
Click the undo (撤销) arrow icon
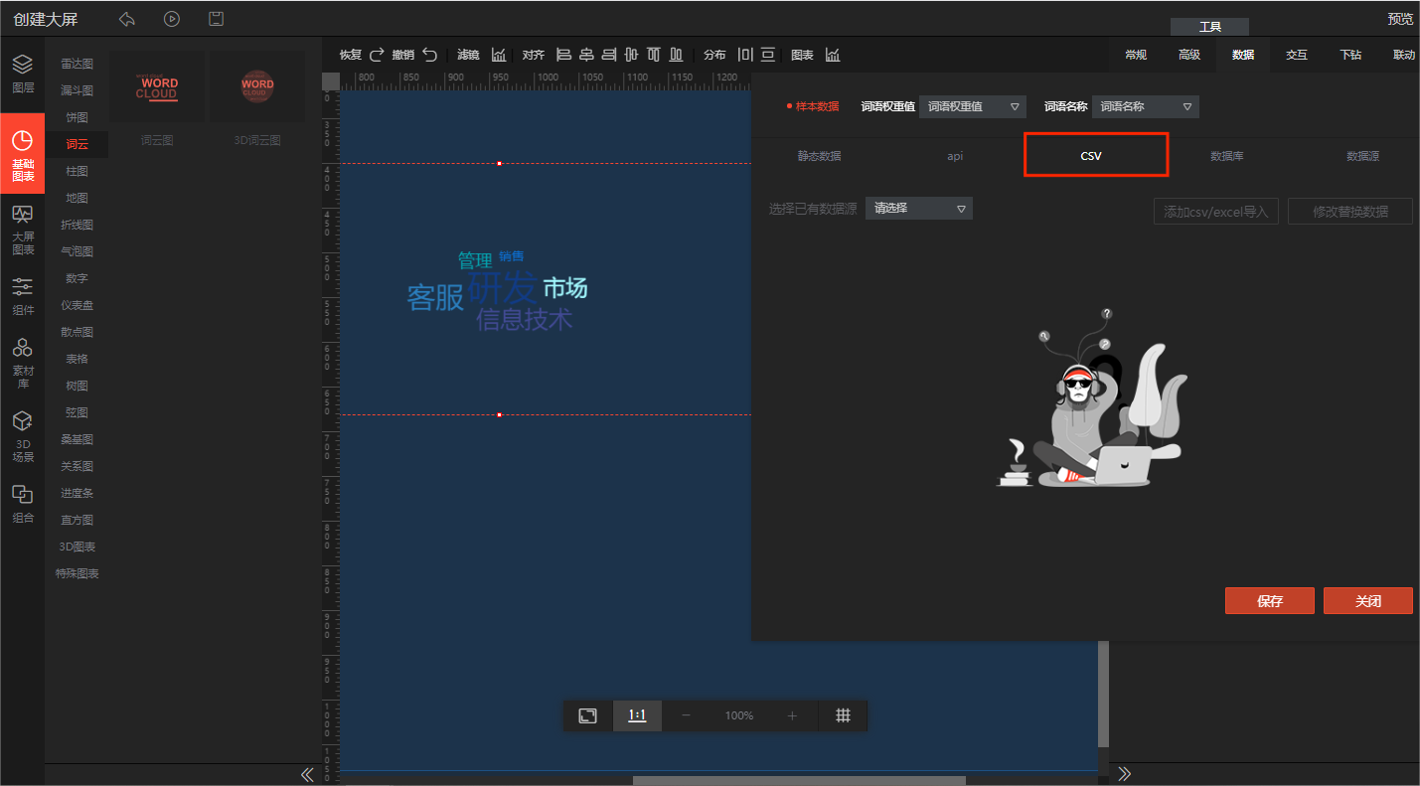click(429, 55)
